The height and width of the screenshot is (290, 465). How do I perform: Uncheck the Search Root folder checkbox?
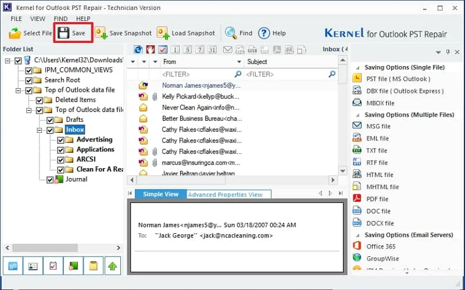pos(28,80)
